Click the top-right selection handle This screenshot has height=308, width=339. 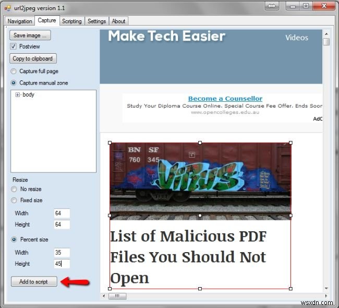290,143
